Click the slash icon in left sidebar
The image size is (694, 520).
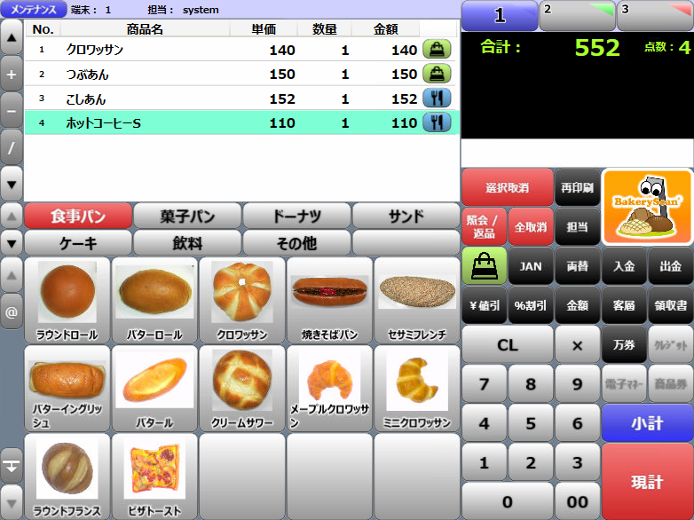coord(12,148)
